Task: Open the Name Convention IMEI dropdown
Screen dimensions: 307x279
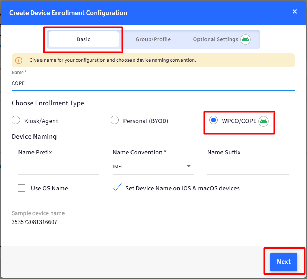Action: (x=153, y=167)
